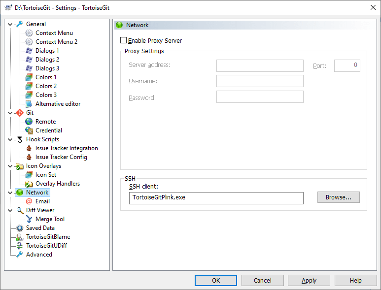381x290 pixels.
Task: Click the Context Menu 2 gear icon
Action: [x=29, y=42]
